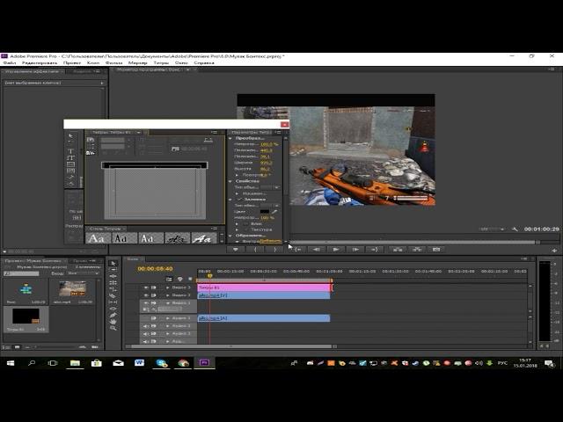Pick the titler Selection arrow tool
Screen dimensions: 563x422
(x=70, y=136)
